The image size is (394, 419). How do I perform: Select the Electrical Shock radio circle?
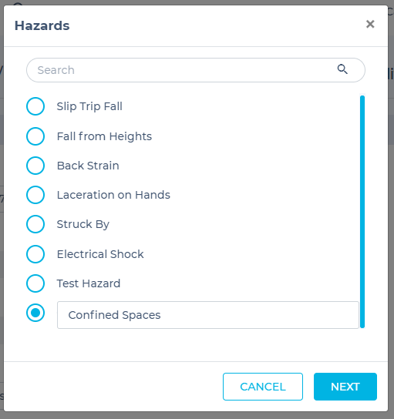35,254
